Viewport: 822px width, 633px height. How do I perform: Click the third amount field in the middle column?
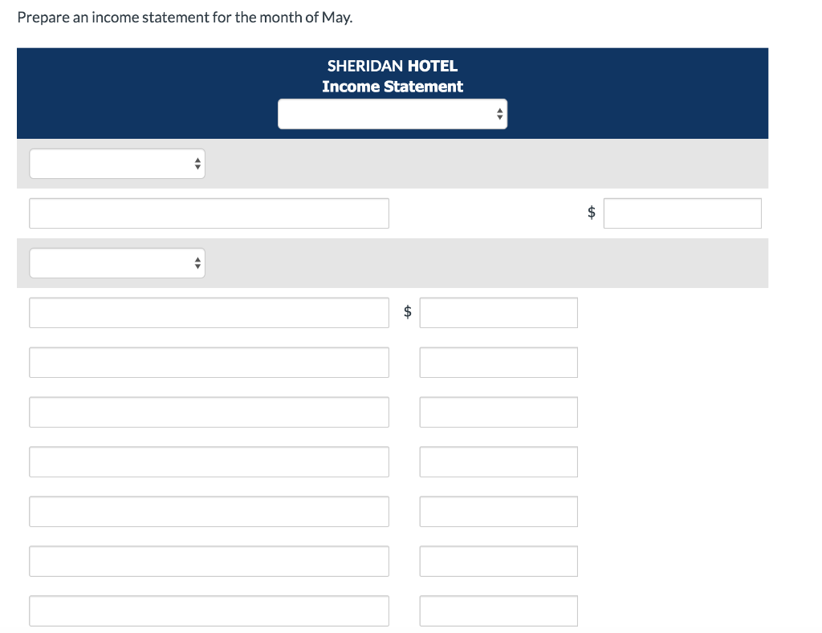click(498, 412)
